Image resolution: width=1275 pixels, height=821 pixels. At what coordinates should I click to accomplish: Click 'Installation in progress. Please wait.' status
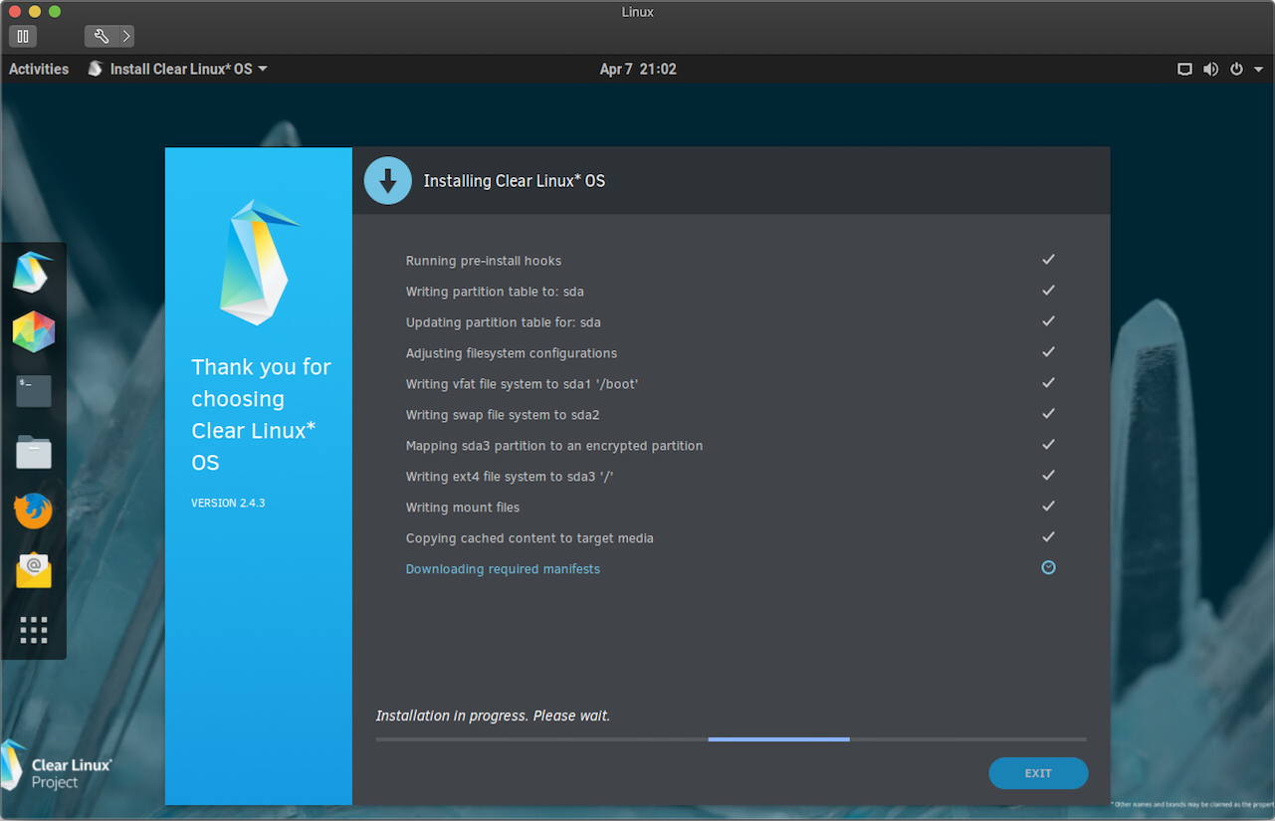point(493,716)
